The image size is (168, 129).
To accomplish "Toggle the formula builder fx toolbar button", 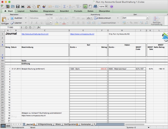I will pos(85,6).
